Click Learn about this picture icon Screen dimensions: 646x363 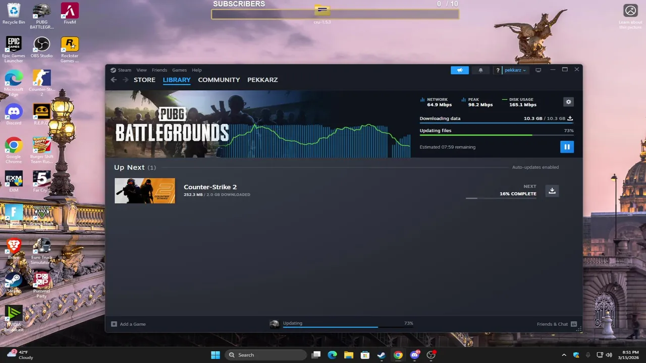click(x=630, y=17)
